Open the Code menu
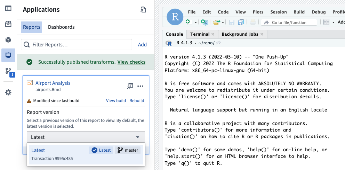 coord(223,12)
